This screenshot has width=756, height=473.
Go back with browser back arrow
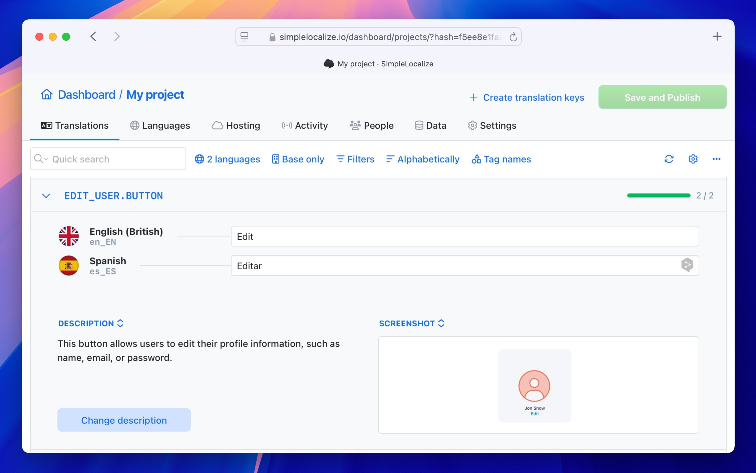point(93,36)
